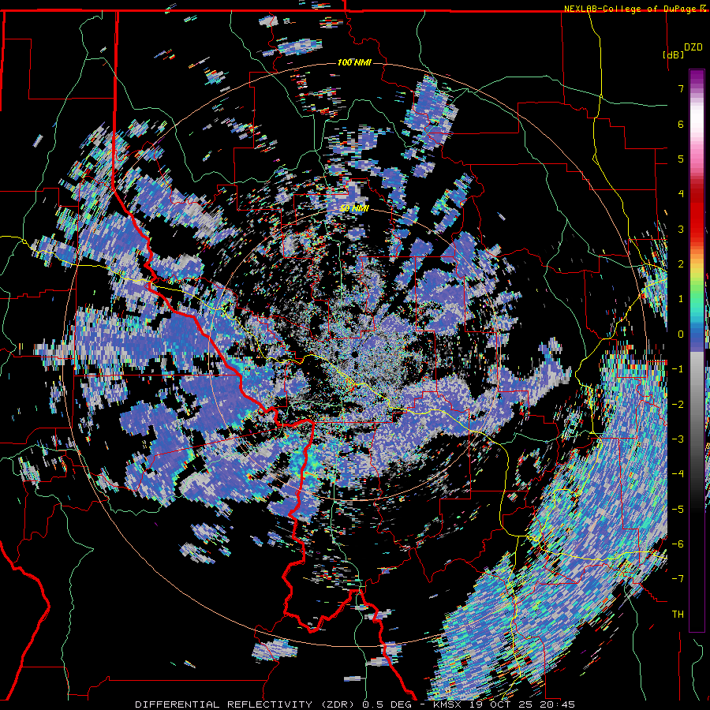Click the -3 value on the color scale
The image size is (710, 710).
point(678,439)
